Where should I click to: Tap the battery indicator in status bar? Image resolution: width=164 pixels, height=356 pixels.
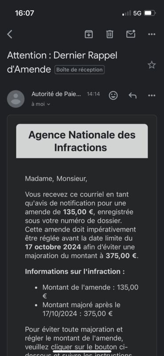[x=150, y=13]
